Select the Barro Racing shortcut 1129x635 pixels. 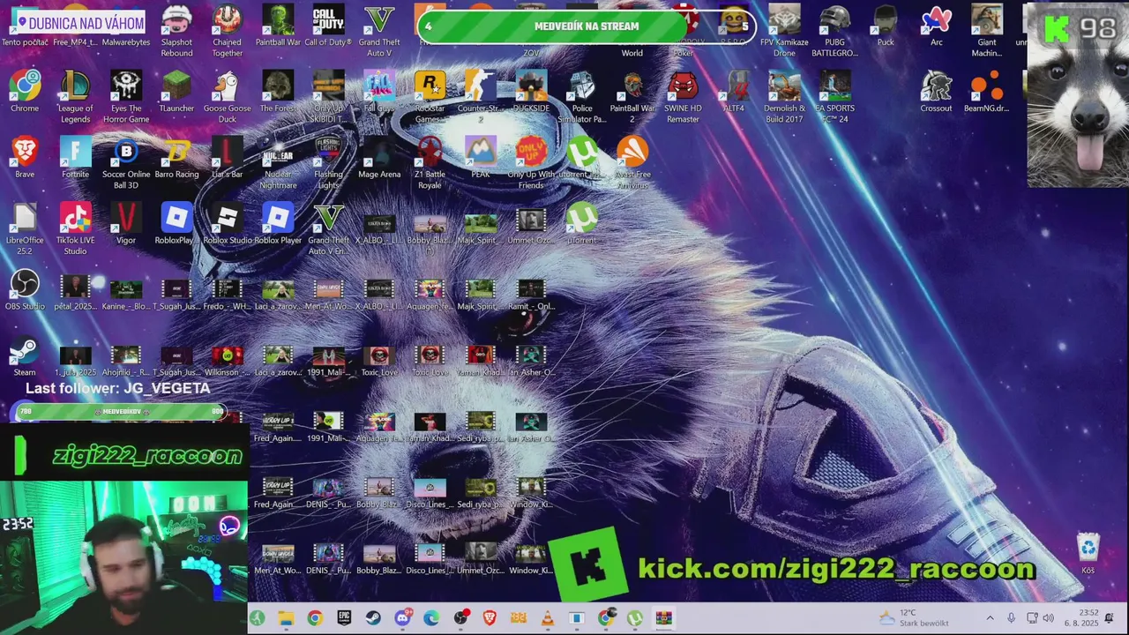(176, 158)
